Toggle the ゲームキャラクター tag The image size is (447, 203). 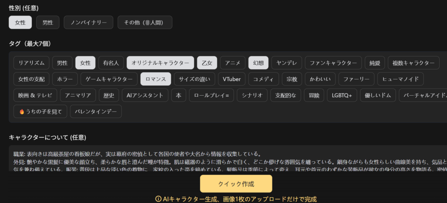tap(109, 79)
